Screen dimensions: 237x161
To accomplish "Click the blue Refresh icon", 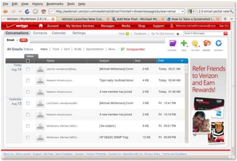I will 219,43.
